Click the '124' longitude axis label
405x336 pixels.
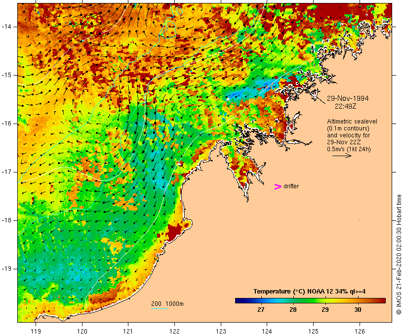click(x=267, y=331)
